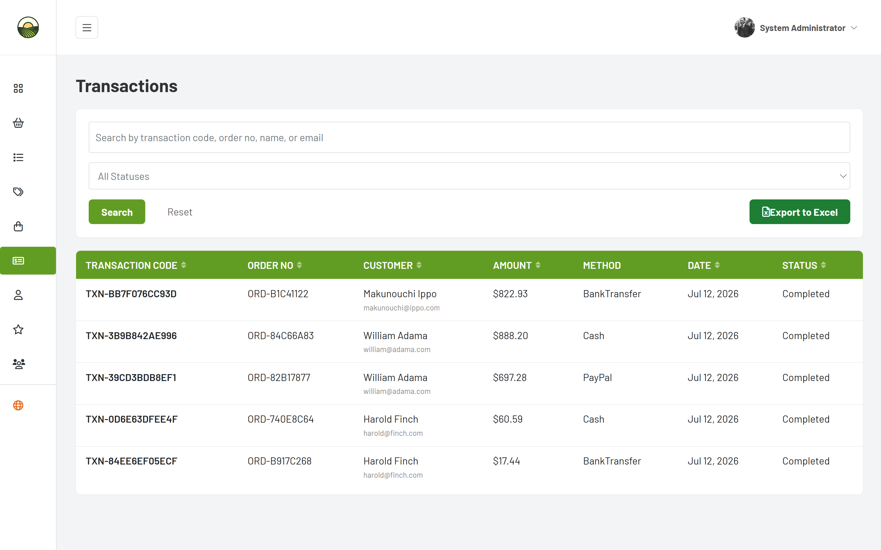
Task: Click order number ORD-84C66A83
Action: (280, 336)
